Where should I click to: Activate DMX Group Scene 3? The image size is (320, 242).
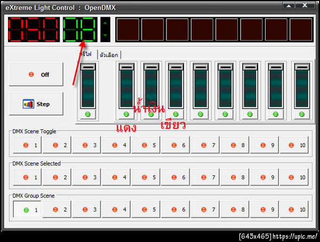[86, 209]
